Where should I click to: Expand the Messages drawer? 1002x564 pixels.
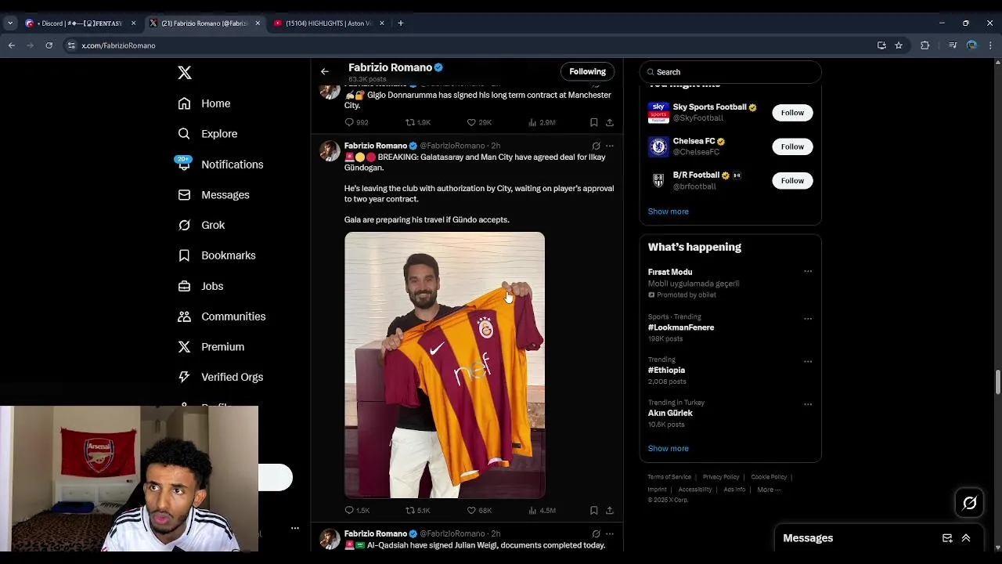(x=966, y=538)
